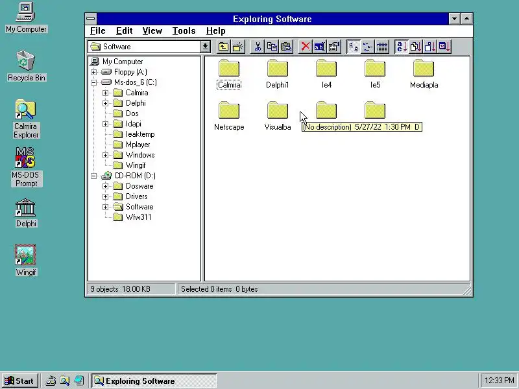This screenshot has height=389, width=519.
Task: Open the folder path dropdown arrow
Action: [x=205, y=47]
